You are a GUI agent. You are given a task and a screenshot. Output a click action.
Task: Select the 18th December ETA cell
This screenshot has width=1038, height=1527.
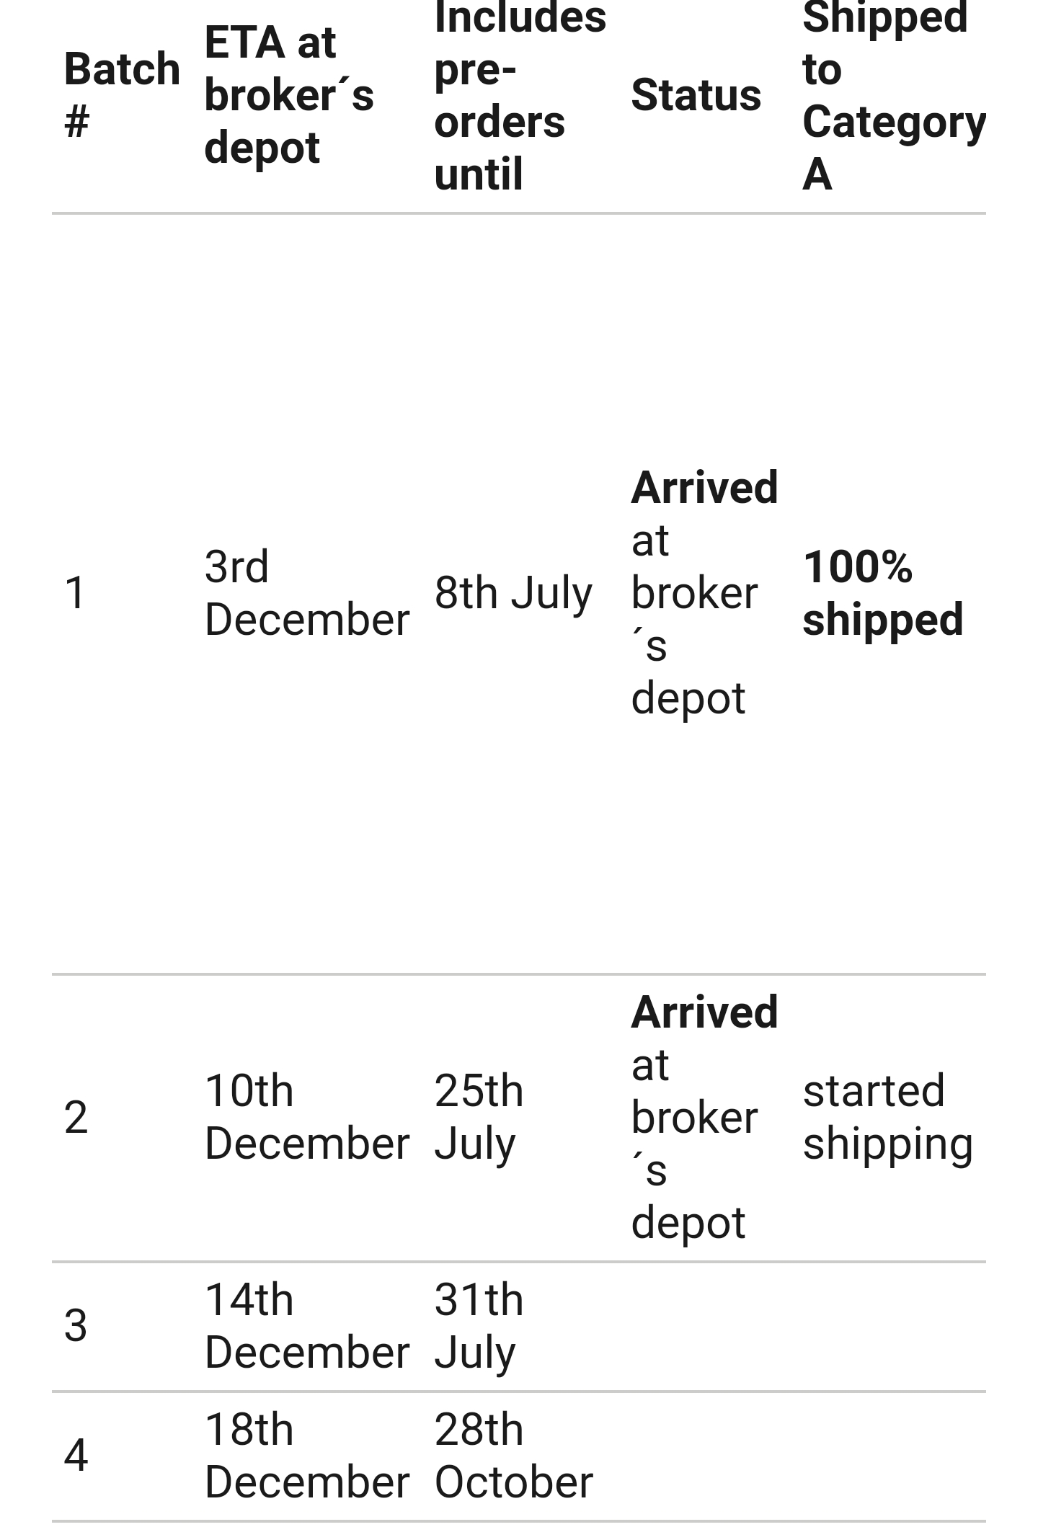point(307,1456)
